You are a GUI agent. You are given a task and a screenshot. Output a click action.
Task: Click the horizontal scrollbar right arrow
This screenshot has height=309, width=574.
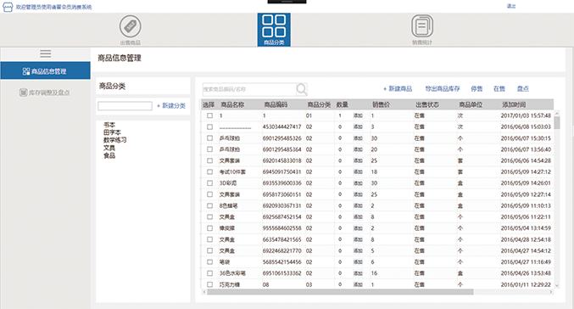click(550, 292)
